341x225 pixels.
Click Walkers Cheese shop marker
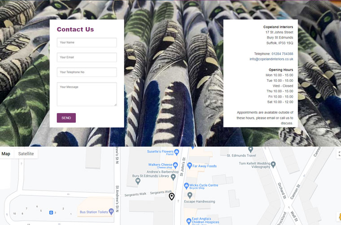click(x=175, y=165)
